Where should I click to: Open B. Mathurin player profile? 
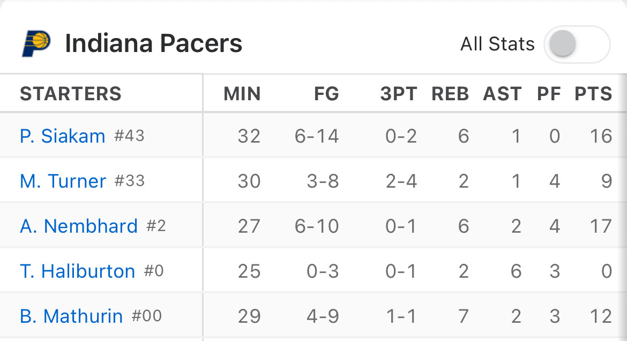71,316
